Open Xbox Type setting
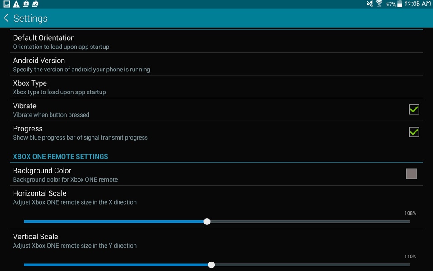Viewport: 433px width, 271px height. (x=216, y=87)
